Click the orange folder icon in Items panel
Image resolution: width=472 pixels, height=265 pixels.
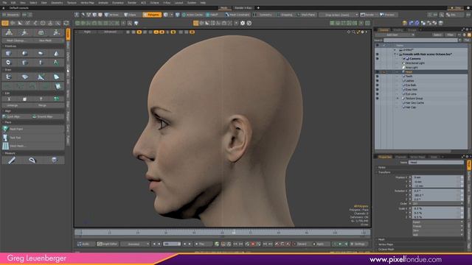(x=469, y=35)
